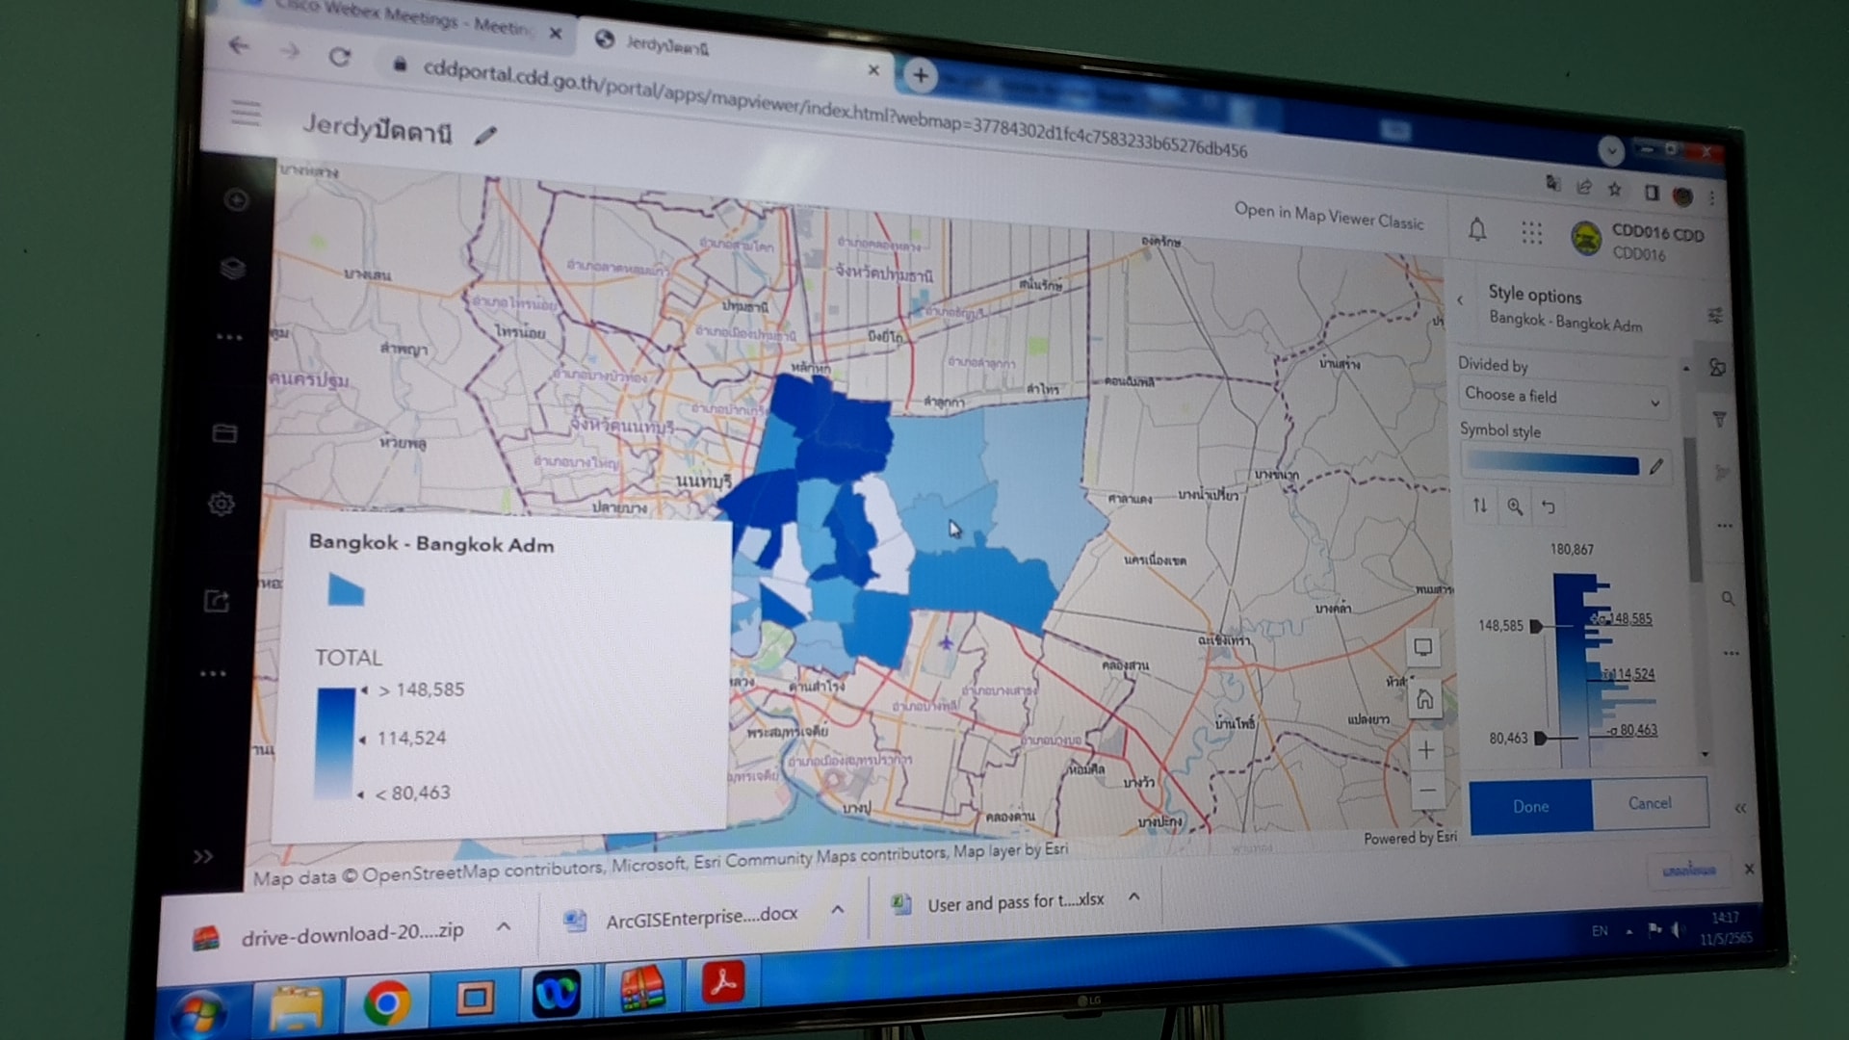Flip the color ramp direction arrows
This screenshot has height=1040, width=1849.
pos(1480,506)
